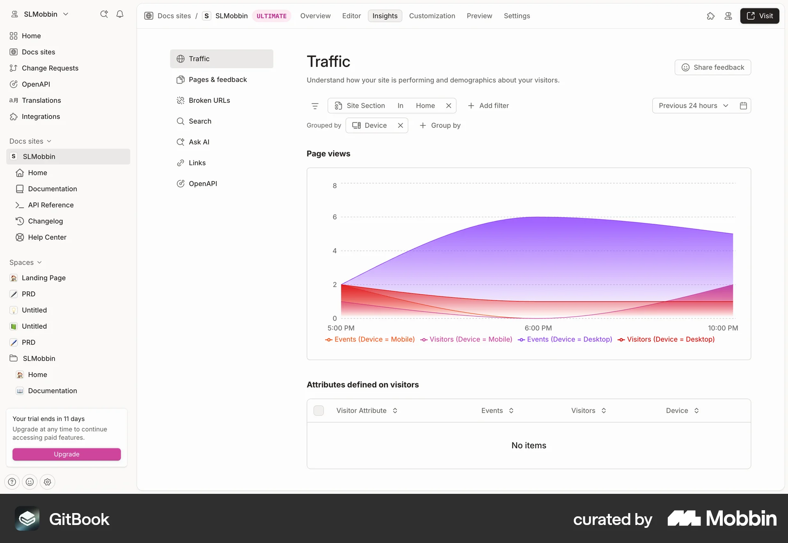This screenshot has width=788, height=543.
Task: Click Share feedback
Action: 713,68
